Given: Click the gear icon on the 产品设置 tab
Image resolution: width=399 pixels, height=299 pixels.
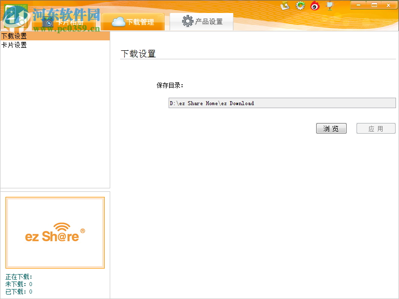Looking at the screenshot, I should (x=188, y=21).
